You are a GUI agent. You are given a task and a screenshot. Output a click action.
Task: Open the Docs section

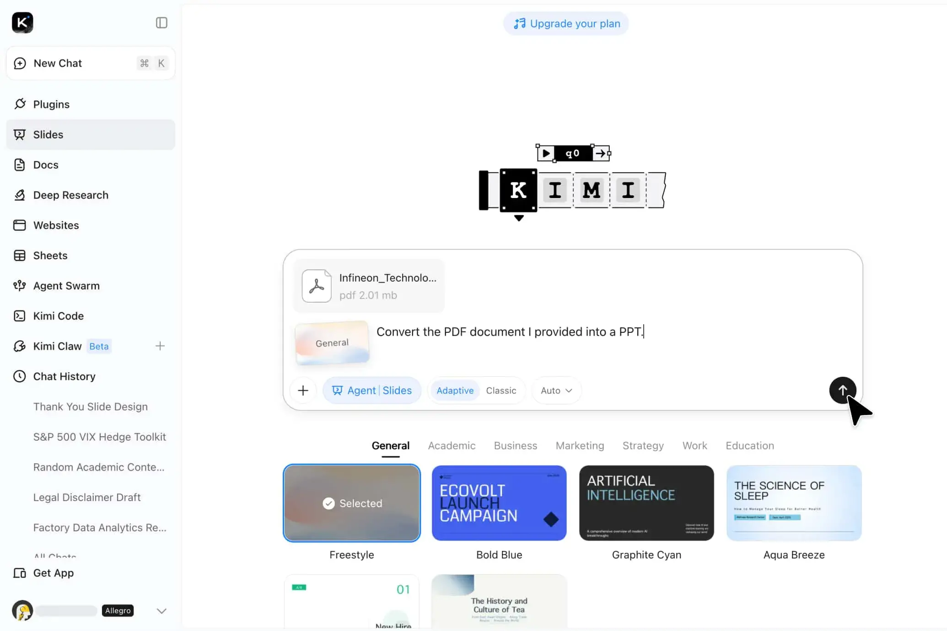91,165
